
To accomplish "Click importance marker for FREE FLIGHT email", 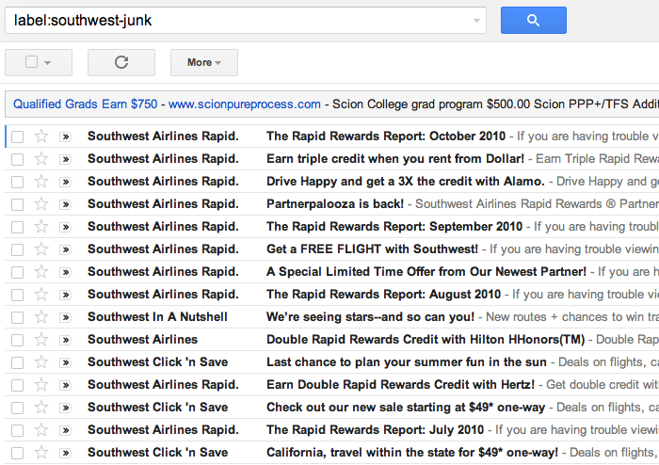I will point(66,249).
